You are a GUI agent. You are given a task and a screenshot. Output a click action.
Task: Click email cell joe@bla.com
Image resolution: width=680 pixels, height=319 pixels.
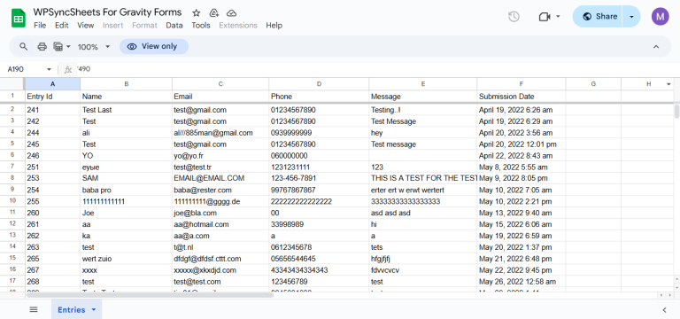point(220,213)
